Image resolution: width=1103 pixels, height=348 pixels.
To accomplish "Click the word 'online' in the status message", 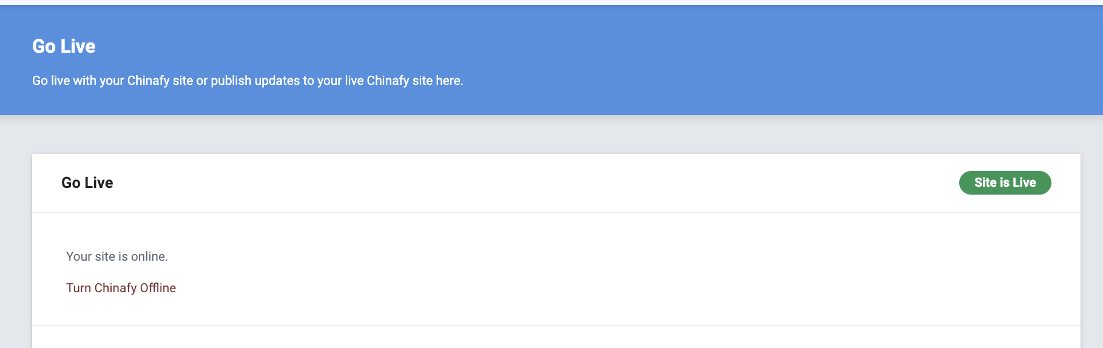I will 148,256.
